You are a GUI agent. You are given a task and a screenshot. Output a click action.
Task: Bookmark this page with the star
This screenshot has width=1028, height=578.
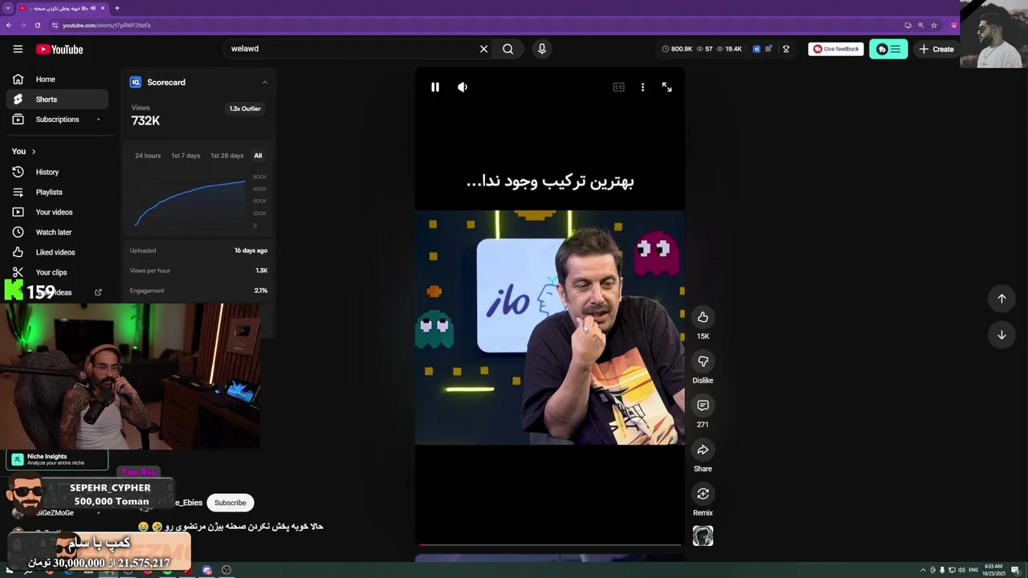(x=934, y=25)
